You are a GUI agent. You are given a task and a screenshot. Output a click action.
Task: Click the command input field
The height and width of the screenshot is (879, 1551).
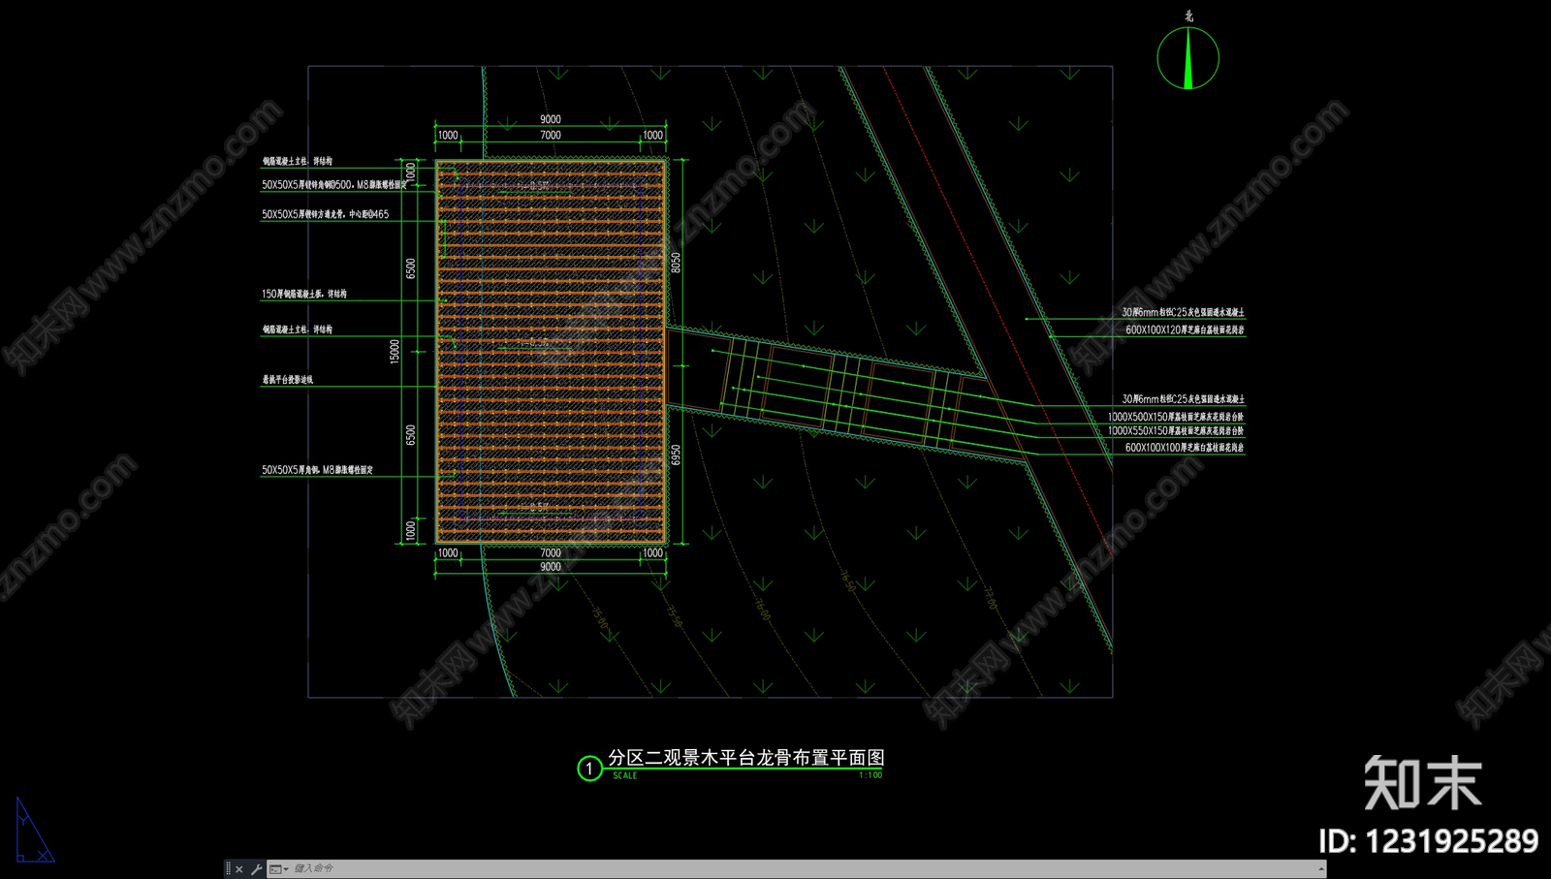click(803, 869)
